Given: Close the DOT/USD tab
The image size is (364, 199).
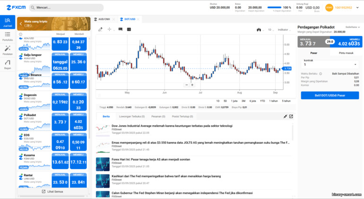Looking at the screenshot, I should 138,19.
